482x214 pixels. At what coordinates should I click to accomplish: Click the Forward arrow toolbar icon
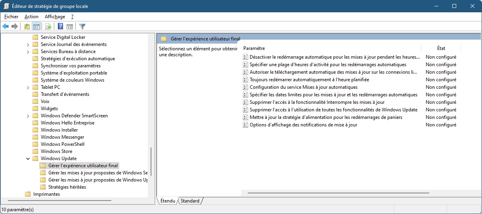tap(15, 27)
